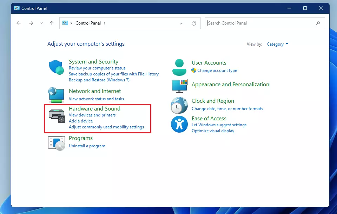Open Programs heading link

81,138
